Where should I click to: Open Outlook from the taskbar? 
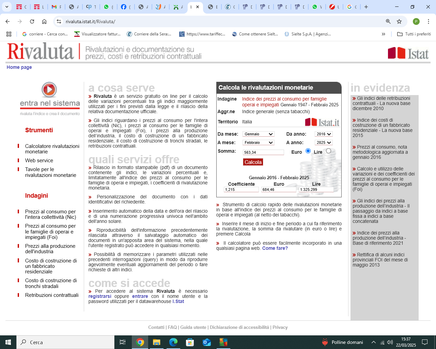(x=207, y=342)
